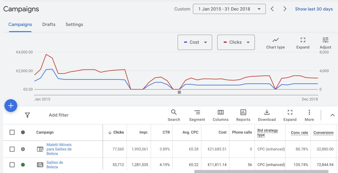Open the Cost metric dropdown
This screenshot has width=338, height=173.
coord(195,42)
